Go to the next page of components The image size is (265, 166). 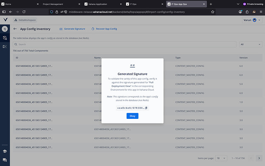(x=259, y=158)
